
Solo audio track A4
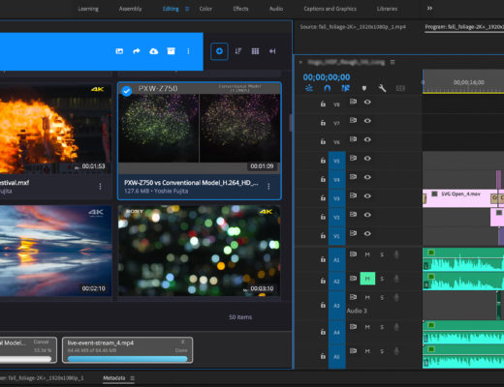point(382,327)
